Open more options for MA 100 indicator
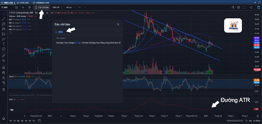 tap(30, 30)
